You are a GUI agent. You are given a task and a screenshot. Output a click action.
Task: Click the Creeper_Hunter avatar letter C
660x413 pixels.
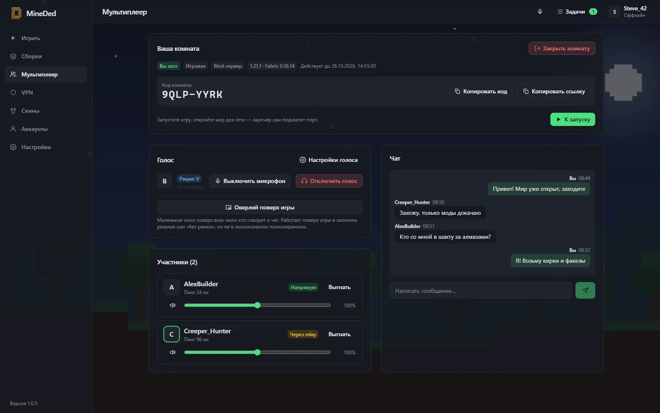[x=172, y=334]
